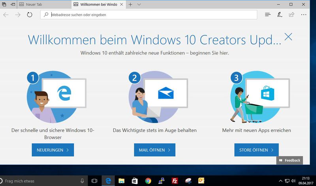The width and height of the screenshot is (316, 186).
Task: Show tabs you've set aside
Action: click(x=4, y=4)
